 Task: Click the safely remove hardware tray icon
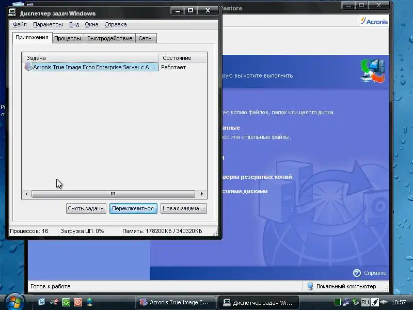[356, 302]
